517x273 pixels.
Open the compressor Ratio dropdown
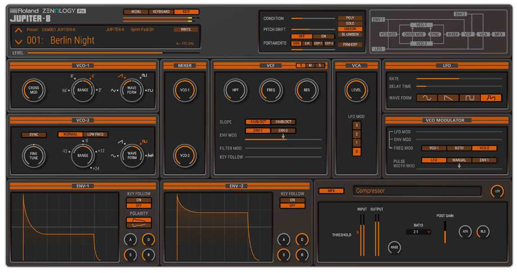click(x=418, y=232)
